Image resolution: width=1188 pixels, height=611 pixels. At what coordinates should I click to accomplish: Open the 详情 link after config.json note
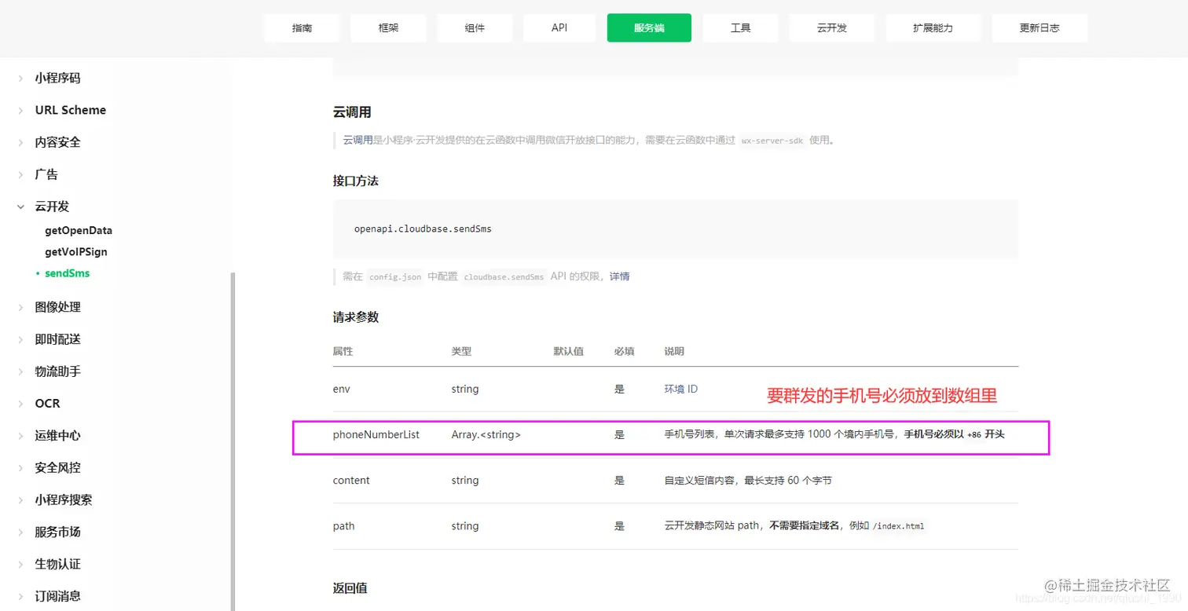pyautogui.click(x=619, y=276)
